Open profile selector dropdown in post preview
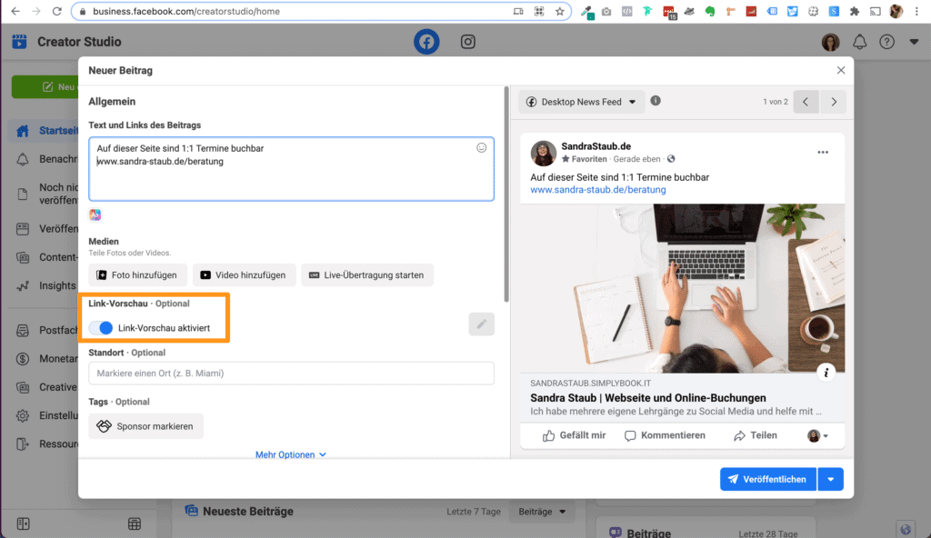Image resolution: width=931 pixels, height=538 pixels. 817,435
